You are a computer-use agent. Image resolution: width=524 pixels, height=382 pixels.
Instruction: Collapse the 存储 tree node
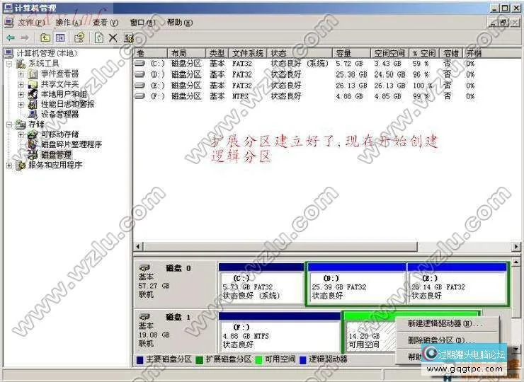click(x=9, y=125)
